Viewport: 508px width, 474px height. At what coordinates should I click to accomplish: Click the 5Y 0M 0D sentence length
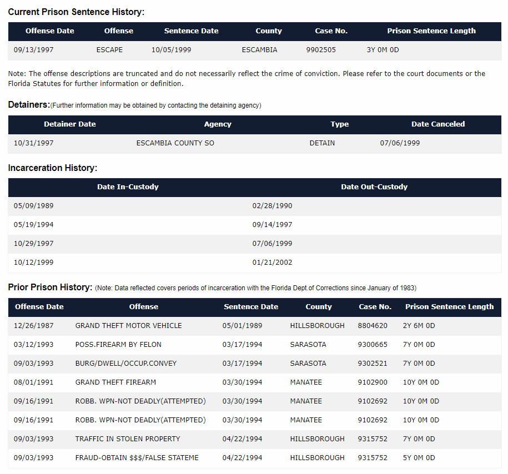(x=419, y=458)
